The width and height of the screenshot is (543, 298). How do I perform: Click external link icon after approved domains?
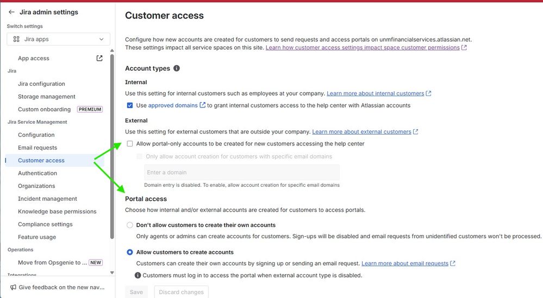tap(203, 105)
